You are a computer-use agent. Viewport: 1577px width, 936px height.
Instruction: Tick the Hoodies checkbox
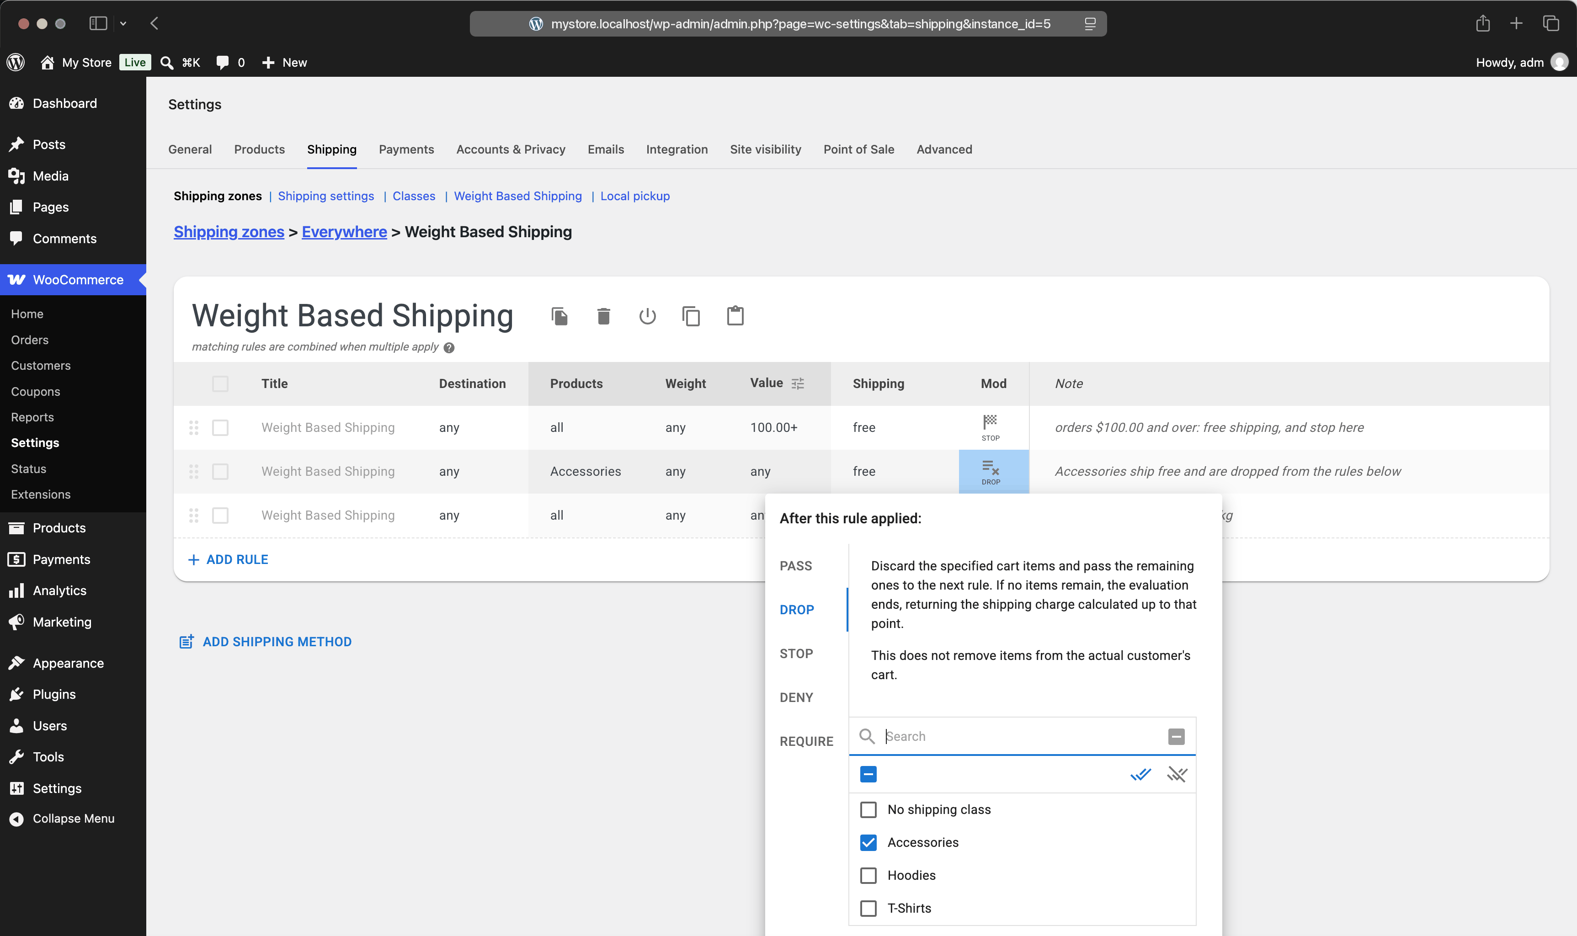tap(868, 876)
